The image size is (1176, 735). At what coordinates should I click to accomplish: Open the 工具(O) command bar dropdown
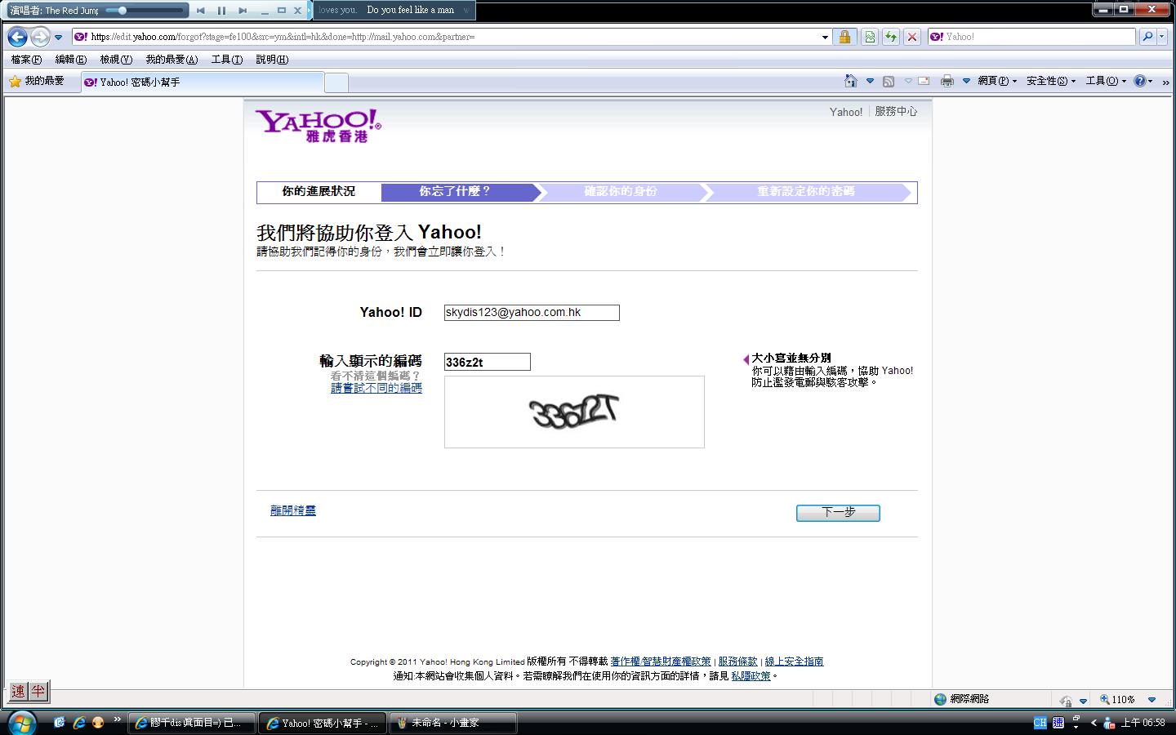(x=1106, y=81)
